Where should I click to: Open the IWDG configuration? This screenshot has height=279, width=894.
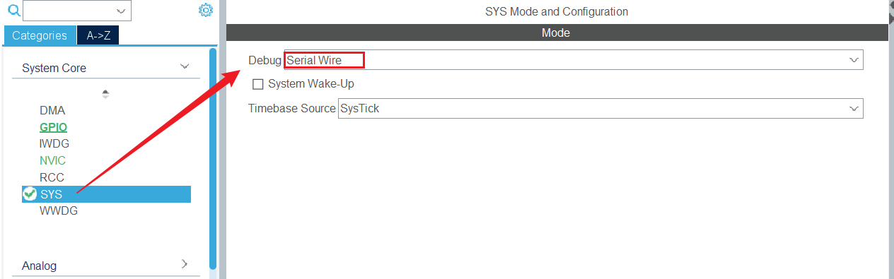pos(54,143)
